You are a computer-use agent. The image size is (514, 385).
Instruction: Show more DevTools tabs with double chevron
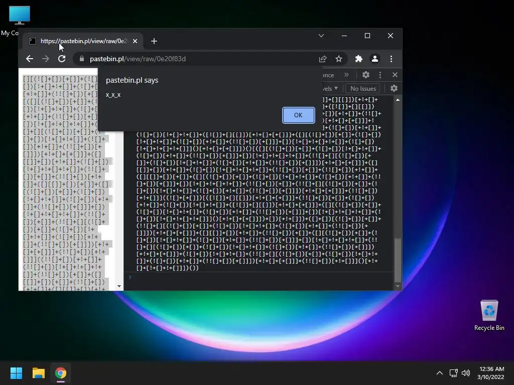pos(346,75)
